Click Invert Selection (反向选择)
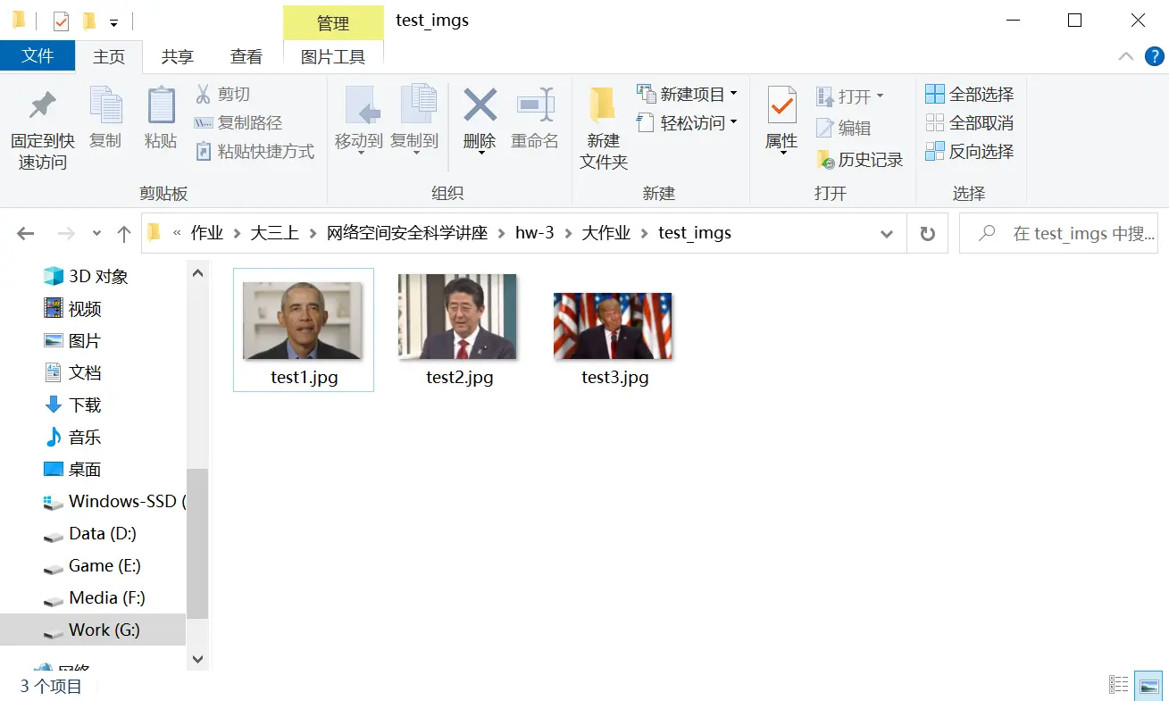This screenshot has width=1169, height=701. 970,152
